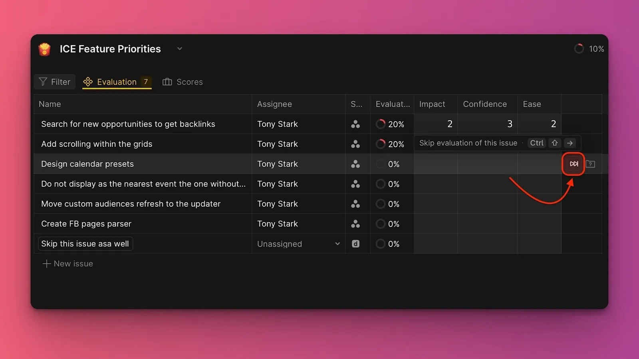Click status icon for Search for new opportunities row
The height and width of the screenshot is (359, 639).
tap(355, 124)
